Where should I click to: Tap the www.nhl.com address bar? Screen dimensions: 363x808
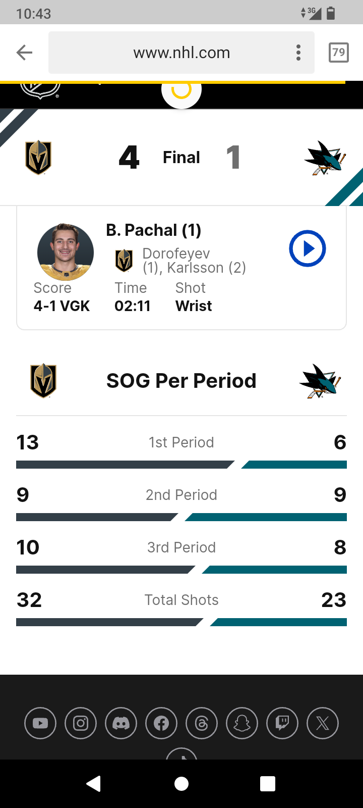181,53
